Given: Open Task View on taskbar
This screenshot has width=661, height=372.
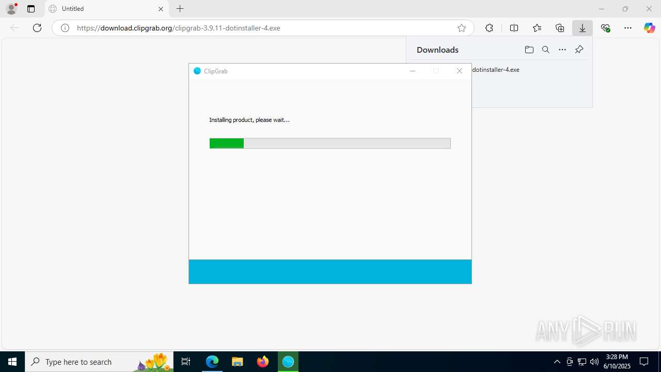Looking at the screenshot, I should coord(186,362).
